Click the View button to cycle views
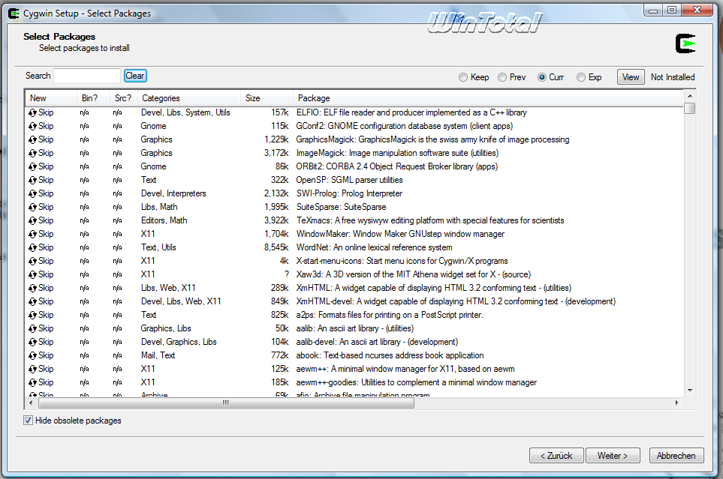The width and height of the screenshot is (723, 479). 631,77
